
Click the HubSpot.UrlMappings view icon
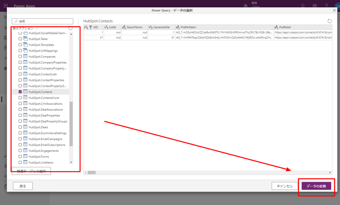click(25, 51)
